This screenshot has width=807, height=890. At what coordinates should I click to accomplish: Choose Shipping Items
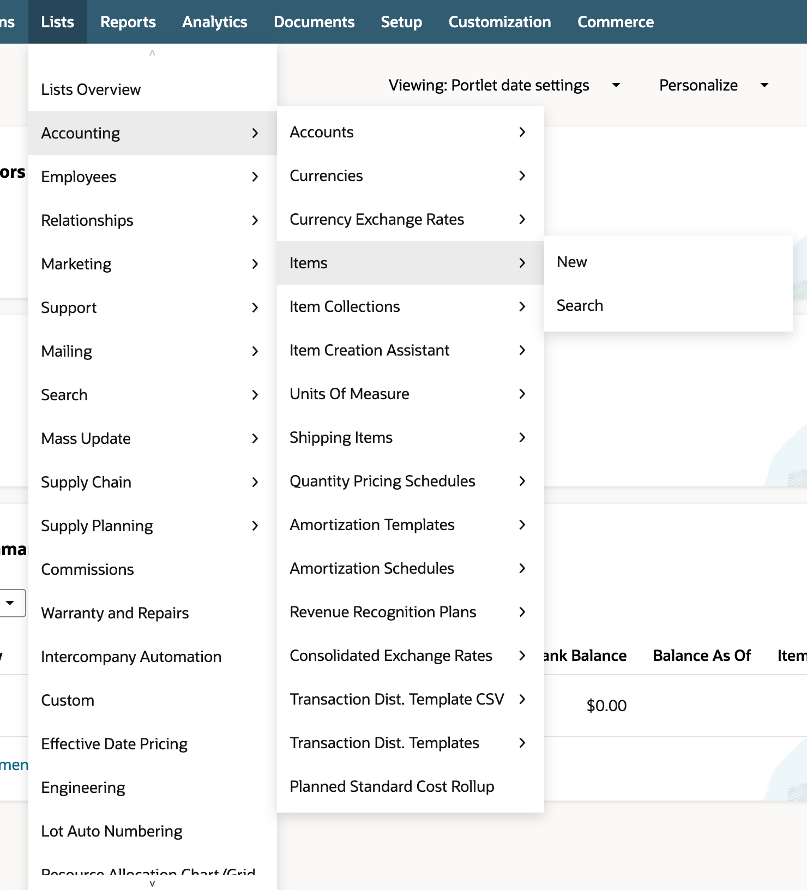tap(411, 437)
